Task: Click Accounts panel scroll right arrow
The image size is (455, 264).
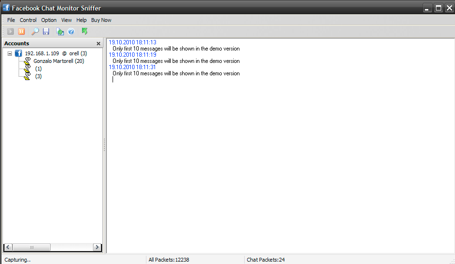Action: (97, 247)
